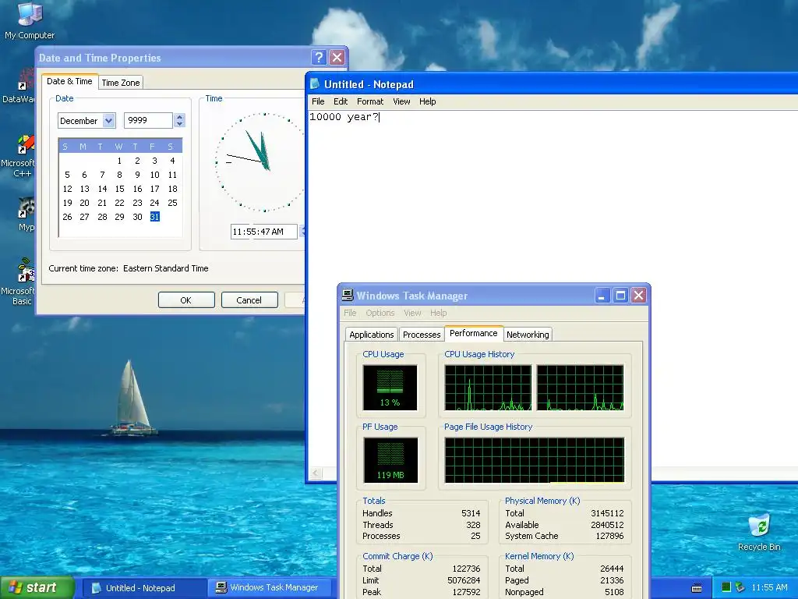This screenshot has height=599, width=798.
Task: Select day 20 in the calendar
Action: [84, 203]
